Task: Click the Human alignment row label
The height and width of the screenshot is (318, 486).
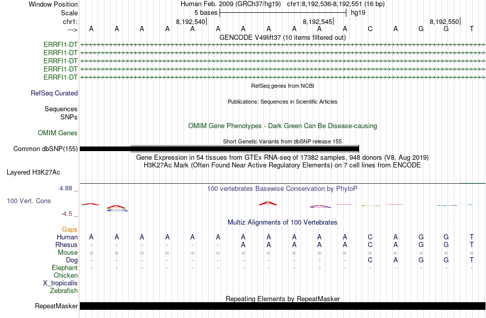Action: [67, 237]
